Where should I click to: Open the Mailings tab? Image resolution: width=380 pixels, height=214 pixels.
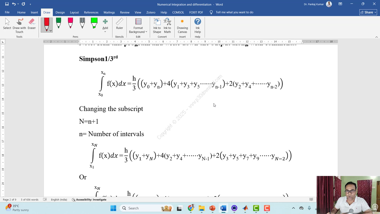pyautogui.click(x=109, y=12)
